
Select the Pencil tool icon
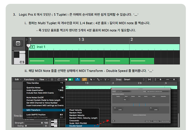click(x=98, y=79)
